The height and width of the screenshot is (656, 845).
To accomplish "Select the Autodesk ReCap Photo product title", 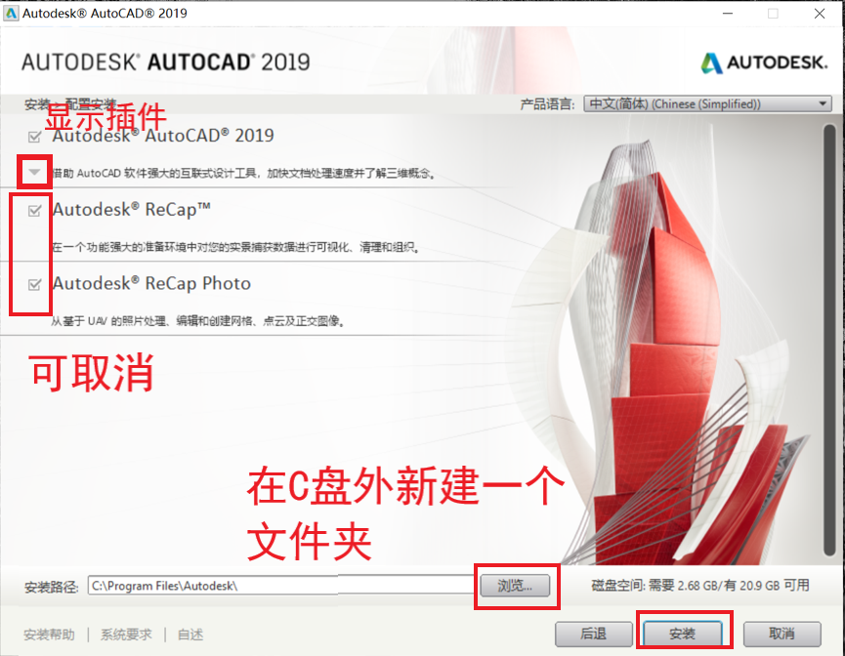I will click(x=151, y=284).
